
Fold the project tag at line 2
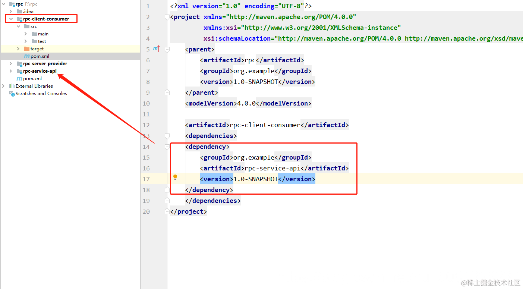tap(167, 17)
